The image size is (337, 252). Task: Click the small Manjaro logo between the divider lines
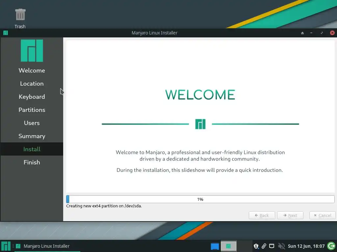point(200,124)
